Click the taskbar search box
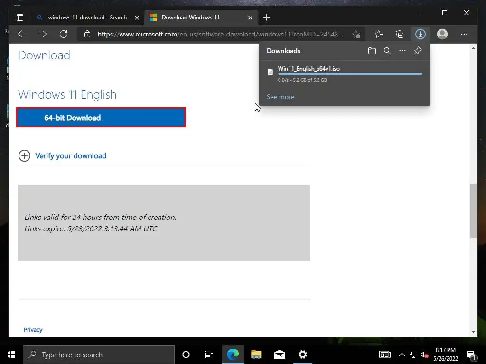The image size is (486, 364). click(x=99, y=355)
